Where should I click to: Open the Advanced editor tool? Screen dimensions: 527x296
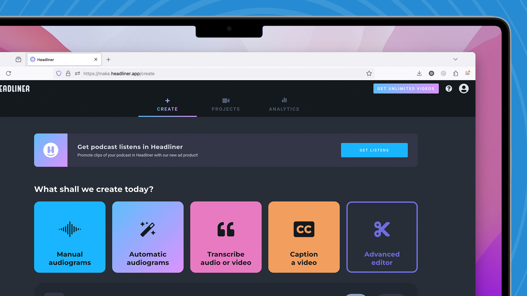tap(382, 237)
